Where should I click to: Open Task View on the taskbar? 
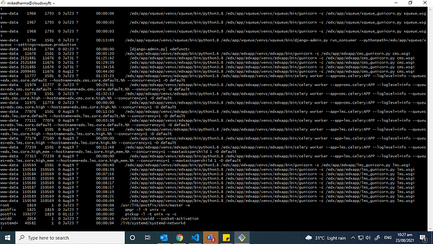click(x=147, y=238)
